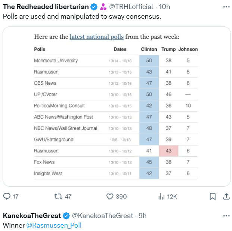Viewport: 232px width, 231px height.
Task: Open the national polls table image
Action: pyautogui.click(x=116, y=106)
